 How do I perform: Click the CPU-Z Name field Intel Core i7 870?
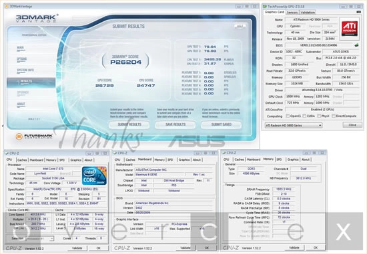click(x=53, y=169)
